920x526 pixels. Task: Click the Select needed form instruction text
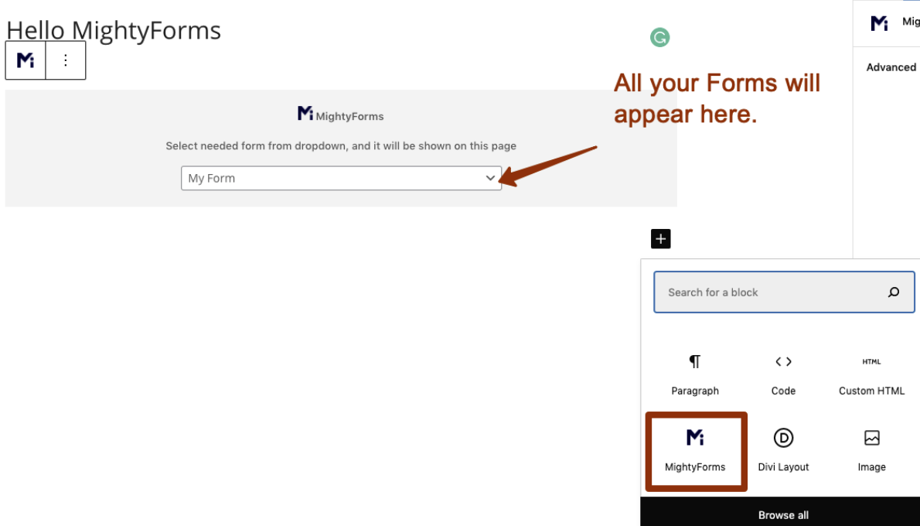tap(341, 145)
